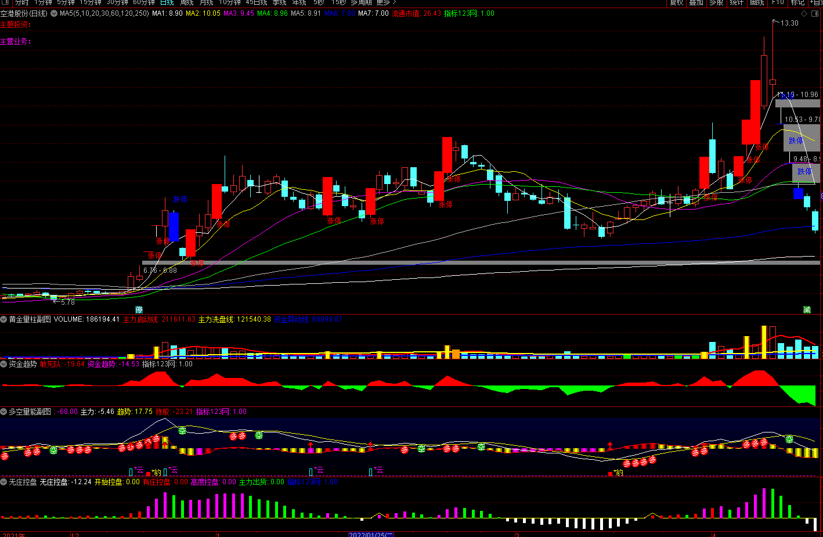Click the 流通市值 26.43 readout

click(416, 13)
